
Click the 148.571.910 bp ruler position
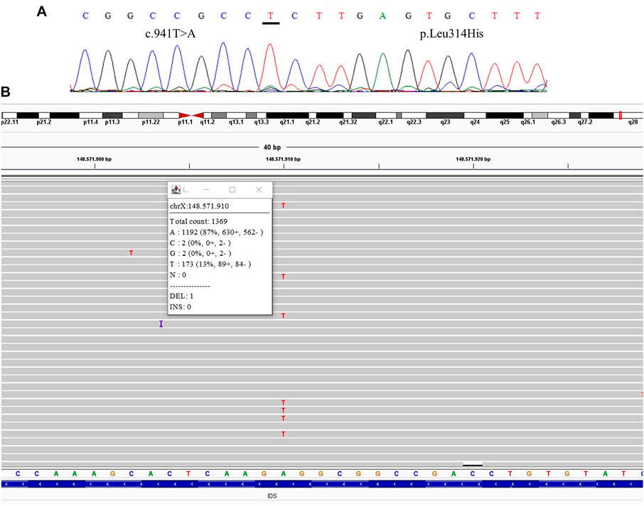(x=283, y=159)
